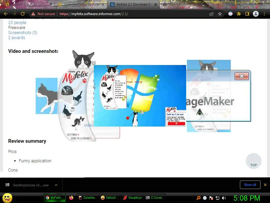The width and height of the screenshot is (270, 203).
Task: Close the downloads bar
Action: click(265, 185)
